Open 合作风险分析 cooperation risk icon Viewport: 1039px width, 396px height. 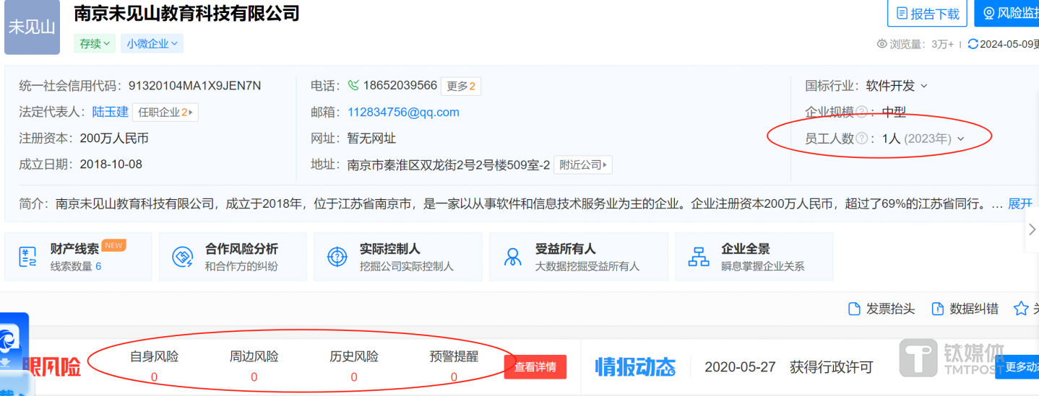point(182,257)
